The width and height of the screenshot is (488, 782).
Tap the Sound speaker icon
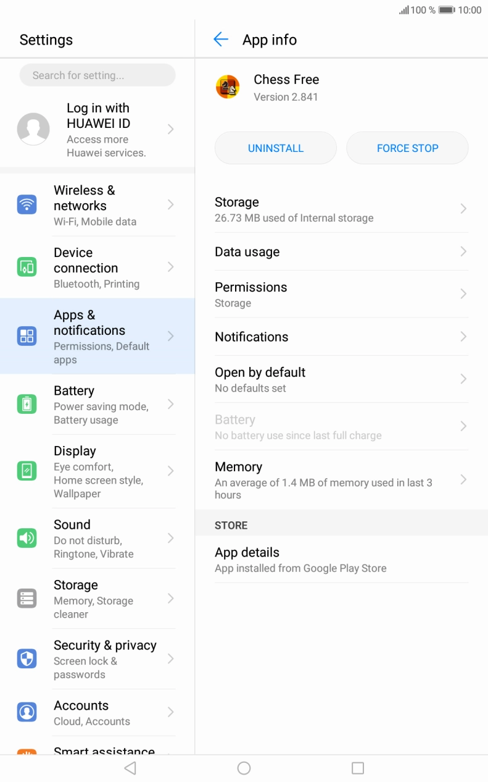point(27,539)
